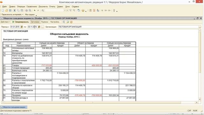Click the M+ memory button

click(106, 11)
